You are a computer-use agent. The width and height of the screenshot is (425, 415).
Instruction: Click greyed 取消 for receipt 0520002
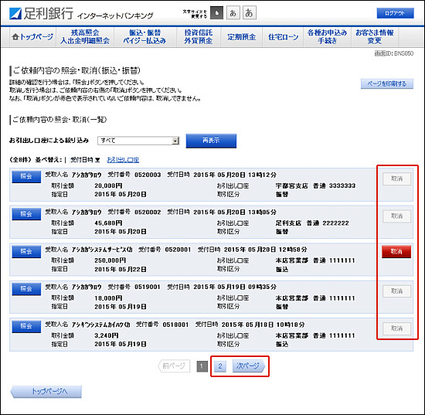[396, 216]
